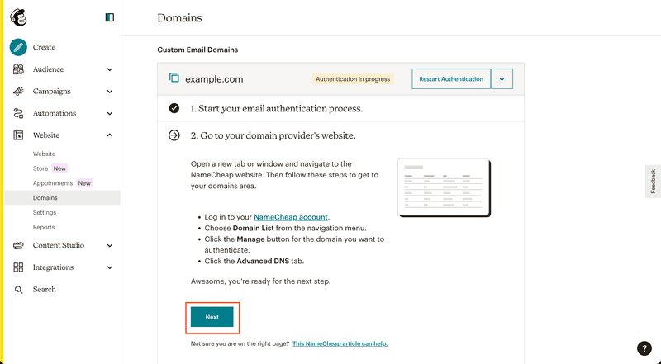Collapse sidebar using the panel toggle icon
The image size is (661, 364).
[x=110, y=17]
